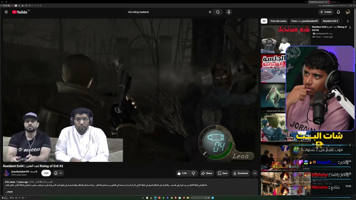Open the suggested video showing 2:46:34 duration
Screen dimensions: 356x200
(286, 157)
